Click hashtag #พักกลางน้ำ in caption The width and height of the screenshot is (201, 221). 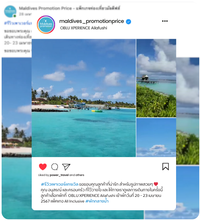click(x=97, y=201)
